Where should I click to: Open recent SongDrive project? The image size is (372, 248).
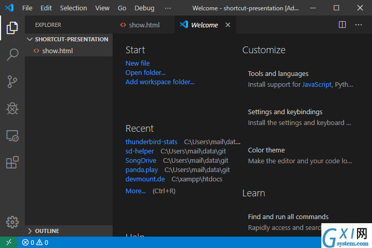141,161
